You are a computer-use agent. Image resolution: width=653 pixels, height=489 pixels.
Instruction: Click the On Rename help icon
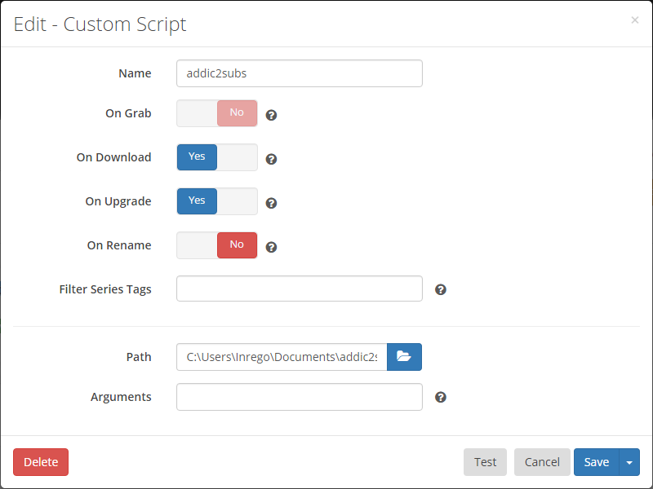pos(272,247)
